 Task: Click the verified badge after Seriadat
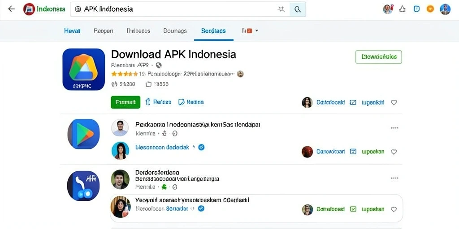201,208
